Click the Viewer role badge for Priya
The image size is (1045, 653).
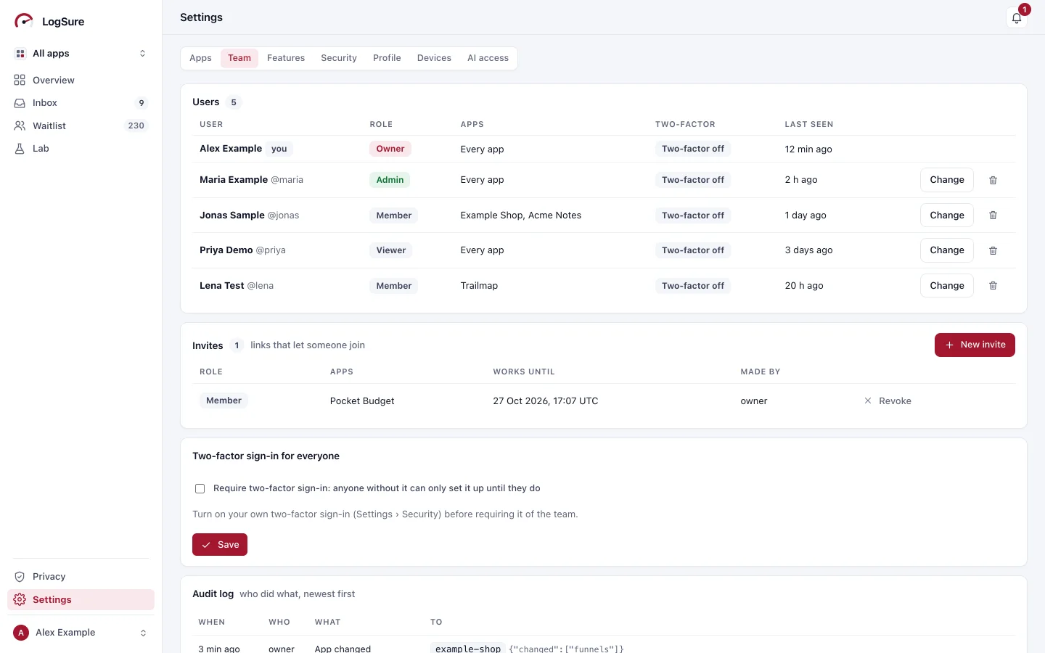pyautogui.click(x=391, y=250)
